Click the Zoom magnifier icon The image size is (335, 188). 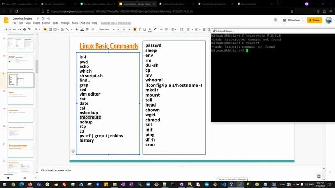pyautogui.click(x=36, y=29)
